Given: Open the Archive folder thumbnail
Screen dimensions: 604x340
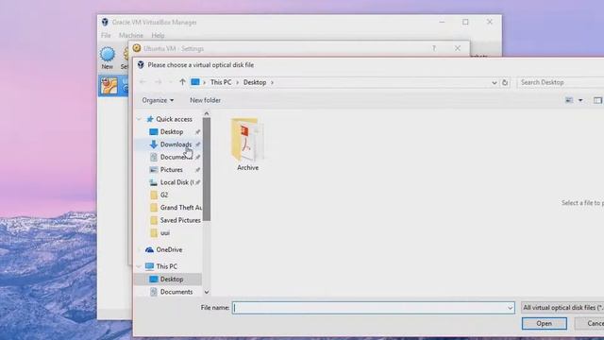Looking at the screenshot, I should [x=247, y=144].
